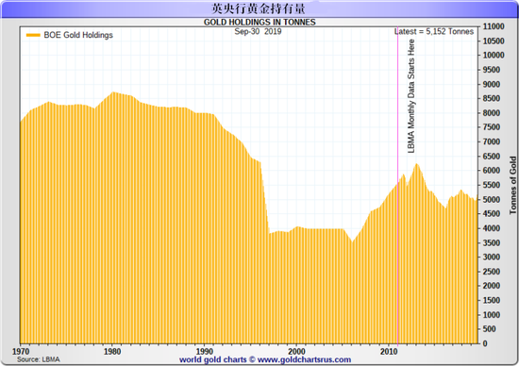The height and width of the screenshot is (366, 519).
Task: Click the 10000 y-axis label
Action: 494,56
